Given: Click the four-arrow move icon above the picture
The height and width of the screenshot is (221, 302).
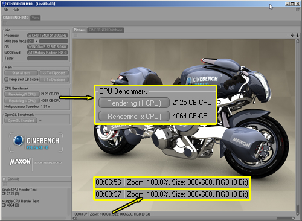Looking at the screenshot, I should [x=292, y=36].
